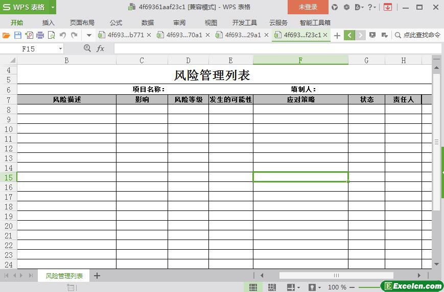Click the skin icon in the title bar

tap(335, 7)
